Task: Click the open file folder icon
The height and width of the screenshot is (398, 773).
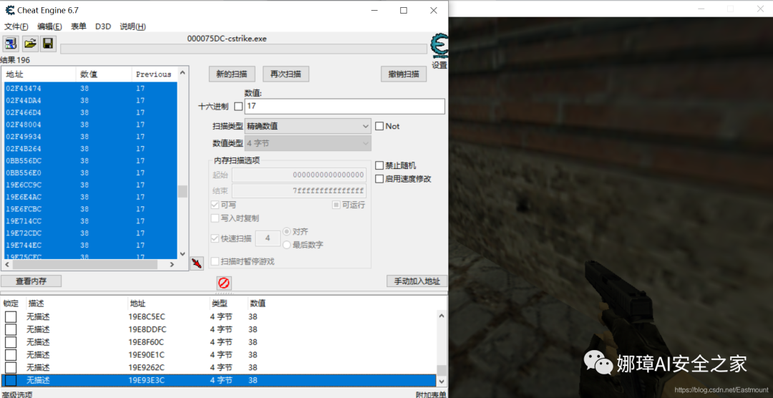Action: (x=30, y=44)
